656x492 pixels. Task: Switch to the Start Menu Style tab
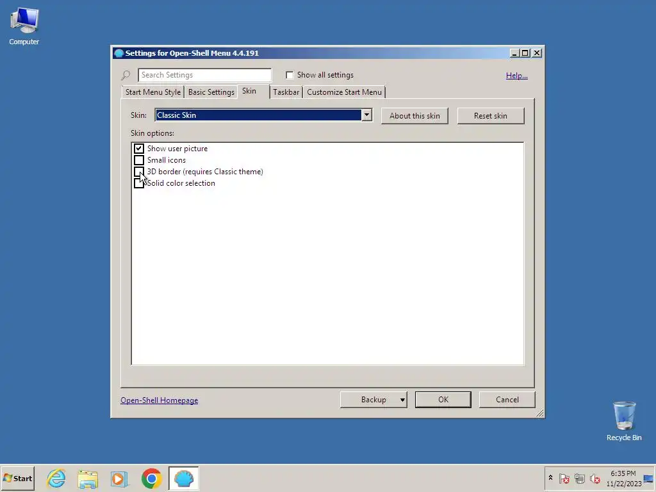point(153,92)
